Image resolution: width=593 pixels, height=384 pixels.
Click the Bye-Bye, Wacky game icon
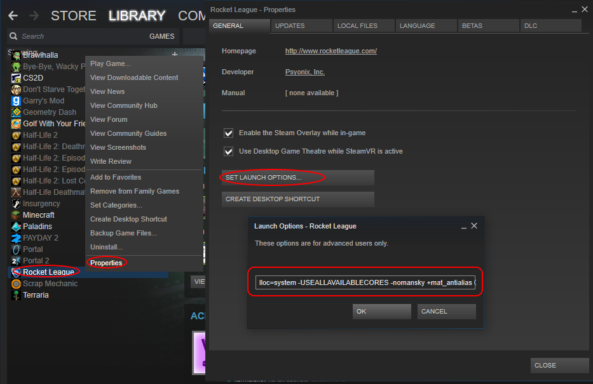pyautogui.click(x=16, y=67)
